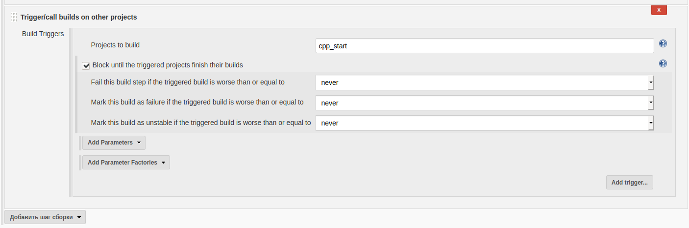Open the 'Mark this build as failure' dropdown
689x228 pixels.
click(484, 103)
